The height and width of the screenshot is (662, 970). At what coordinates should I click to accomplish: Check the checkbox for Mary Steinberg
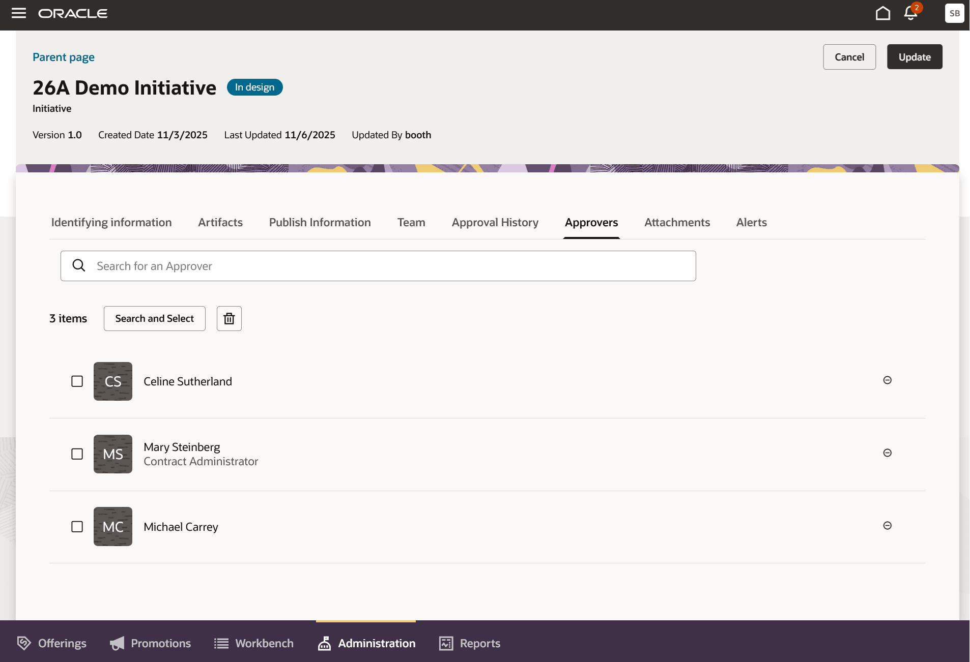point(77,454)
